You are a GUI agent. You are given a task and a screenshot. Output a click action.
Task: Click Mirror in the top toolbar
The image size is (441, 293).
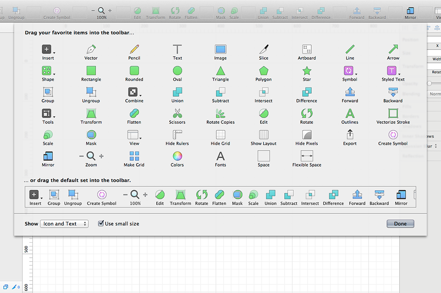410,12
